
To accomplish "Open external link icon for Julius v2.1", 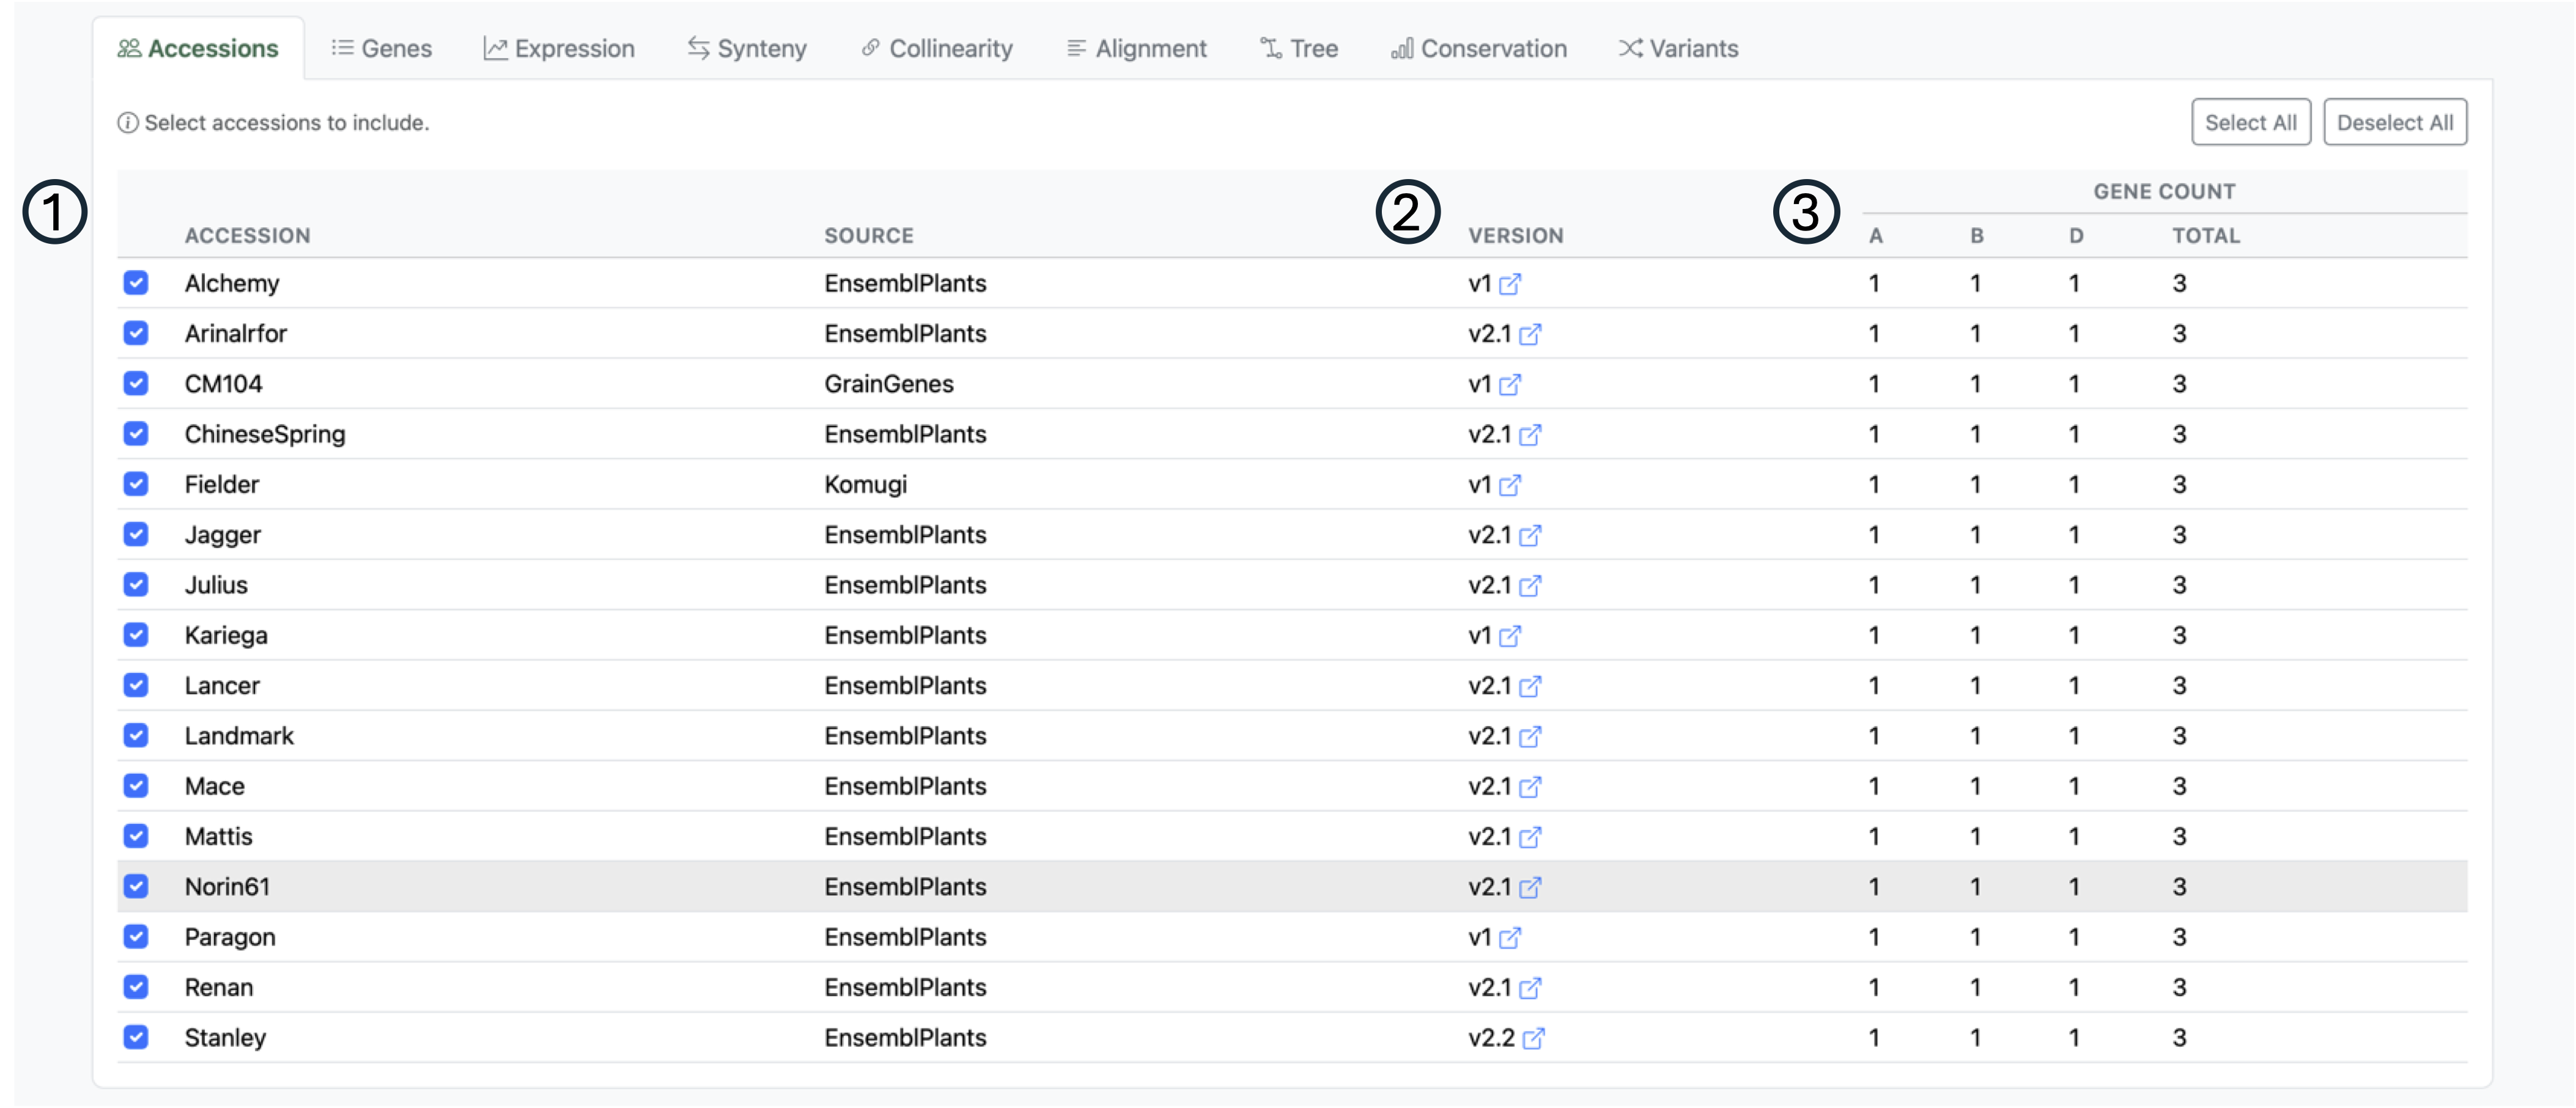I will (x=1530, y=585).
